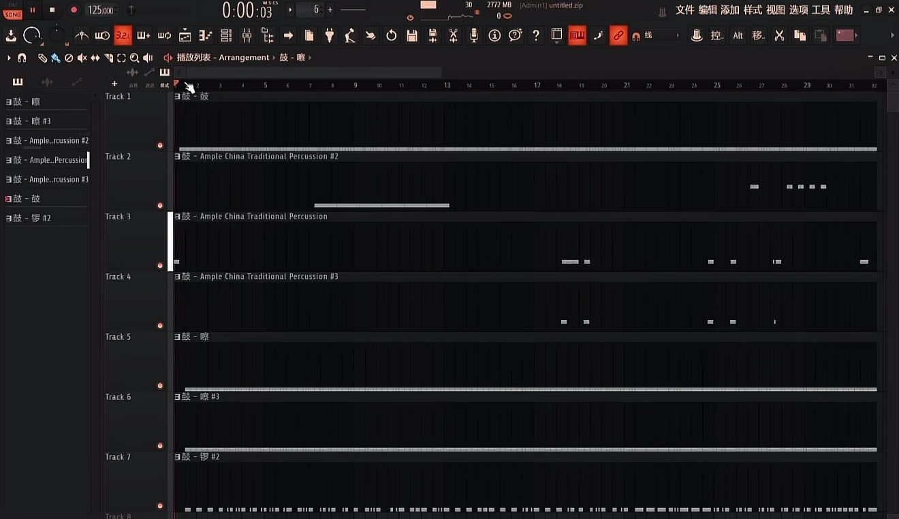
Task: Stop playback with the stop button
Action: pos(52,10)
